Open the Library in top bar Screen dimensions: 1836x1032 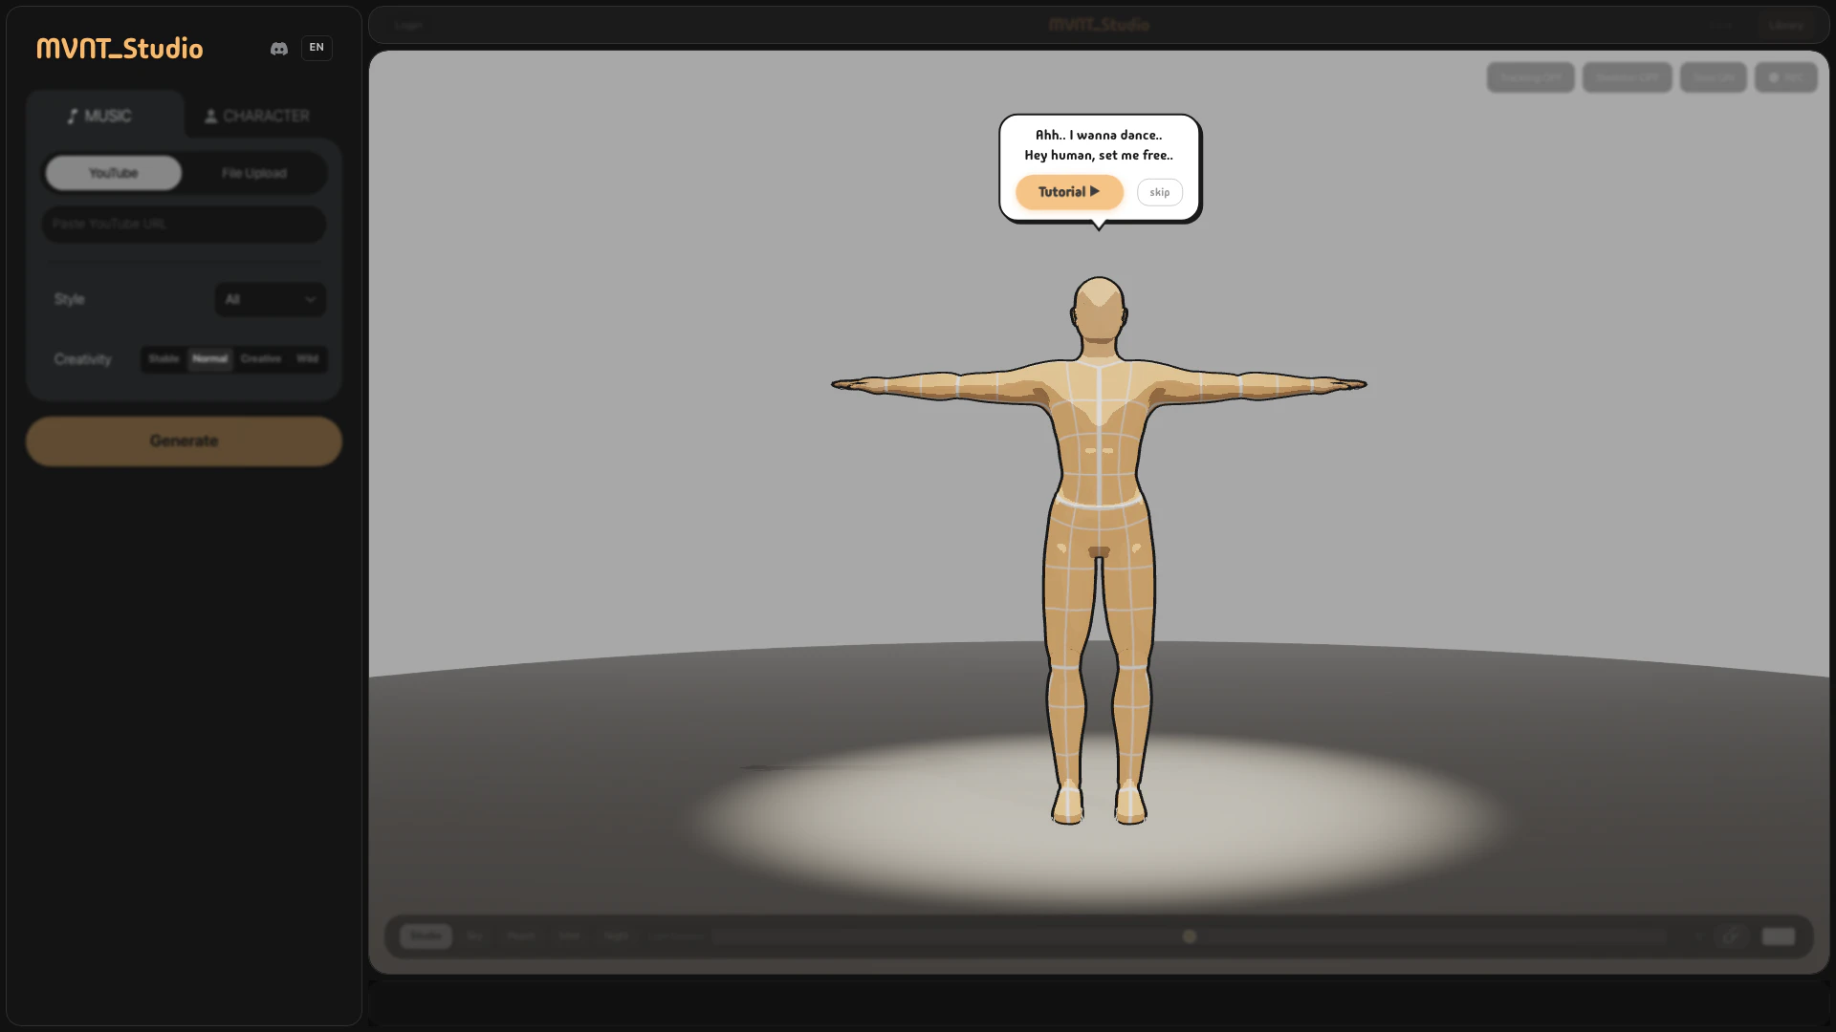pyautogui.click(x=1785, y=25)
